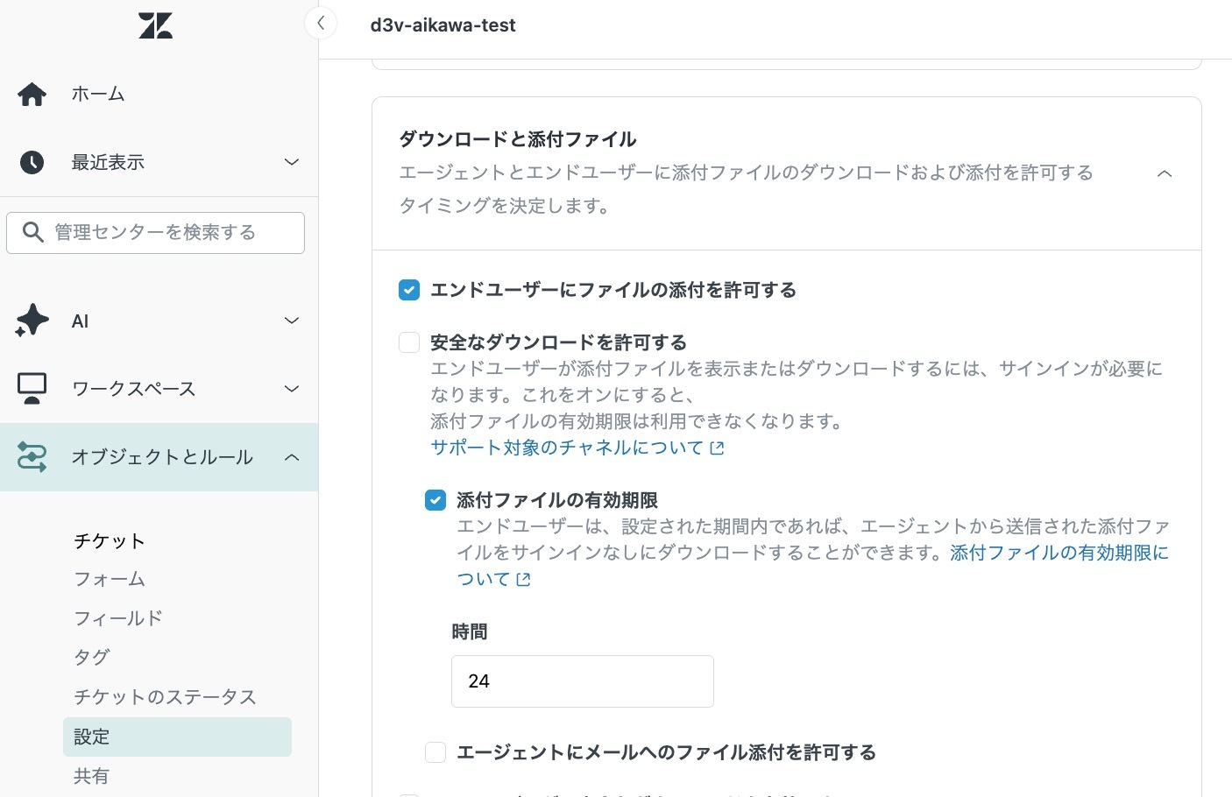The width and height of the screenshot is (1232, 797).
Task: Click the 最近表示 clock icon
Action: [32, 162]
